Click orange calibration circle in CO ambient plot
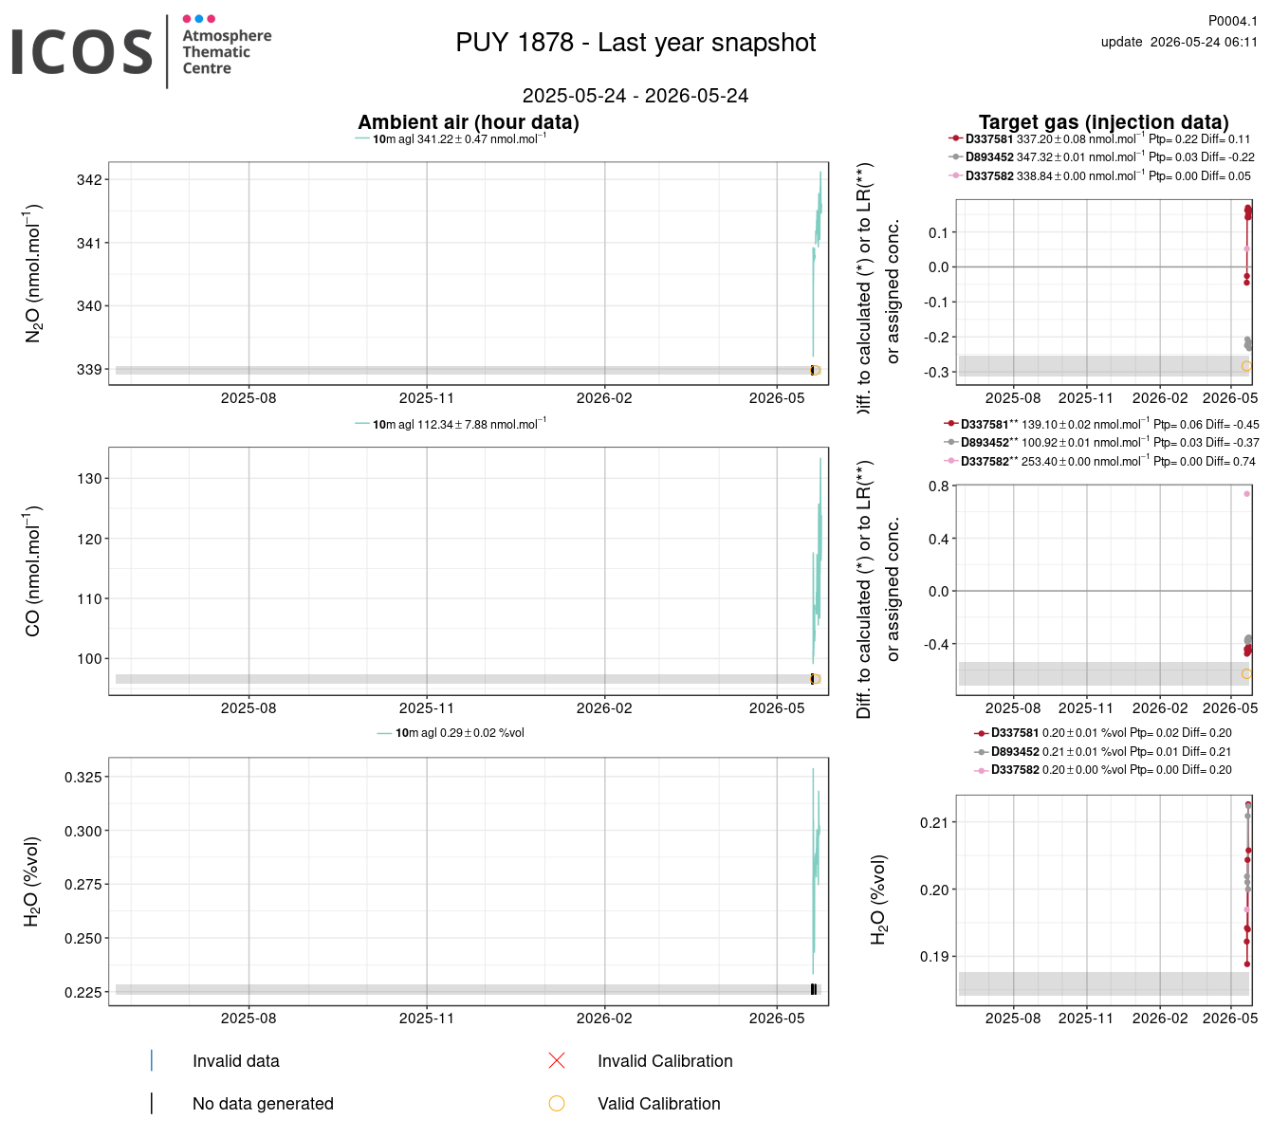This screenshot has width=1271, height=1138. pyautogui.click(x=816, y=679)
